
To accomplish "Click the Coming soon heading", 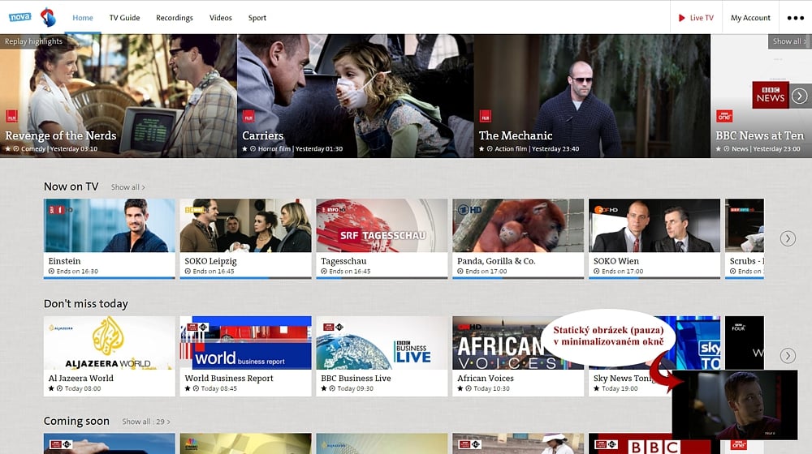I will tap(76, 421).
